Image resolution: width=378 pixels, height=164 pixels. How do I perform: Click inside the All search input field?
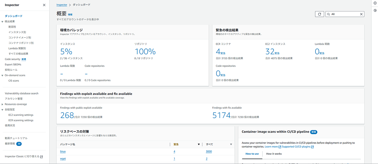(344, 14)
